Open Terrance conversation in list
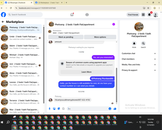 (x=21, y=102)
